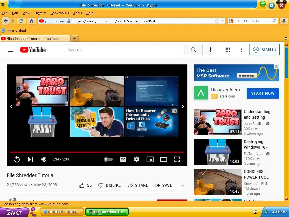The image size is (289, 217).
Task: Click the browser forward arrow button
Action: pyautogui.click(x=13, y=21)
